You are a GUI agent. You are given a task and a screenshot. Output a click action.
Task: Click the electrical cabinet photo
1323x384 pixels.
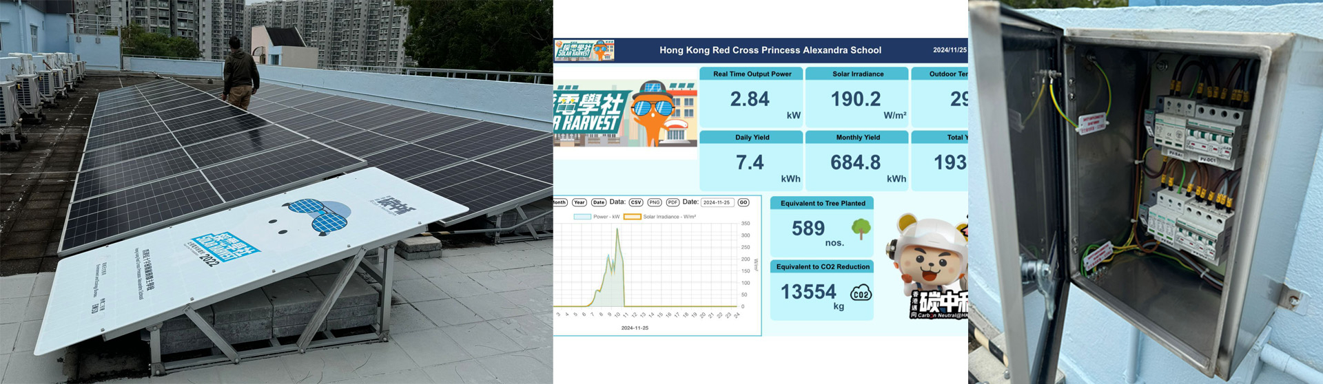click(x=1145, y=192)
